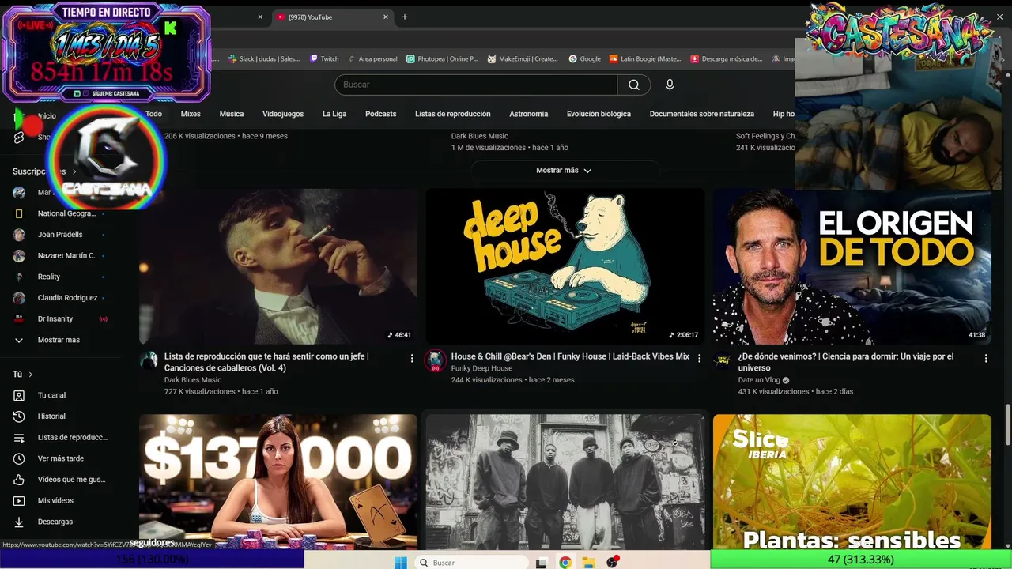This screenshot has width=1012, height=569.
Task: Select the La Liga filter chip
Action: (334, 114)
